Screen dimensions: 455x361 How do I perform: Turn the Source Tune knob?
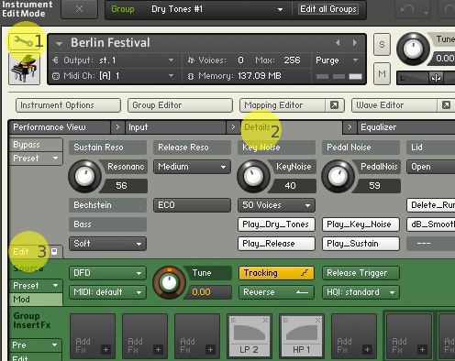(169, 283)
